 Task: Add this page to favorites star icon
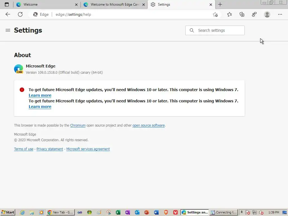[x=215, y=14]
